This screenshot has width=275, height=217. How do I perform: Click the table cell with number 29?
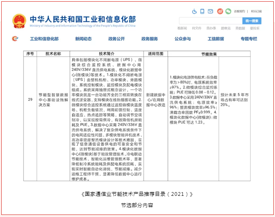[x=30, y=119]
